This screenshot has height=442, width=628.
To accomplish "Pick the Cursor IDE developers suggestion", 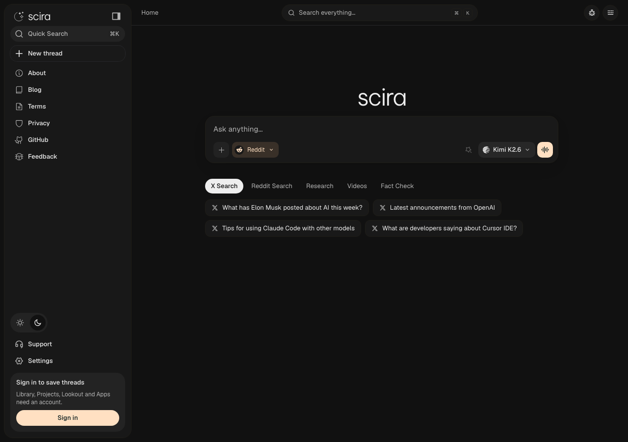I will (444, 228).
